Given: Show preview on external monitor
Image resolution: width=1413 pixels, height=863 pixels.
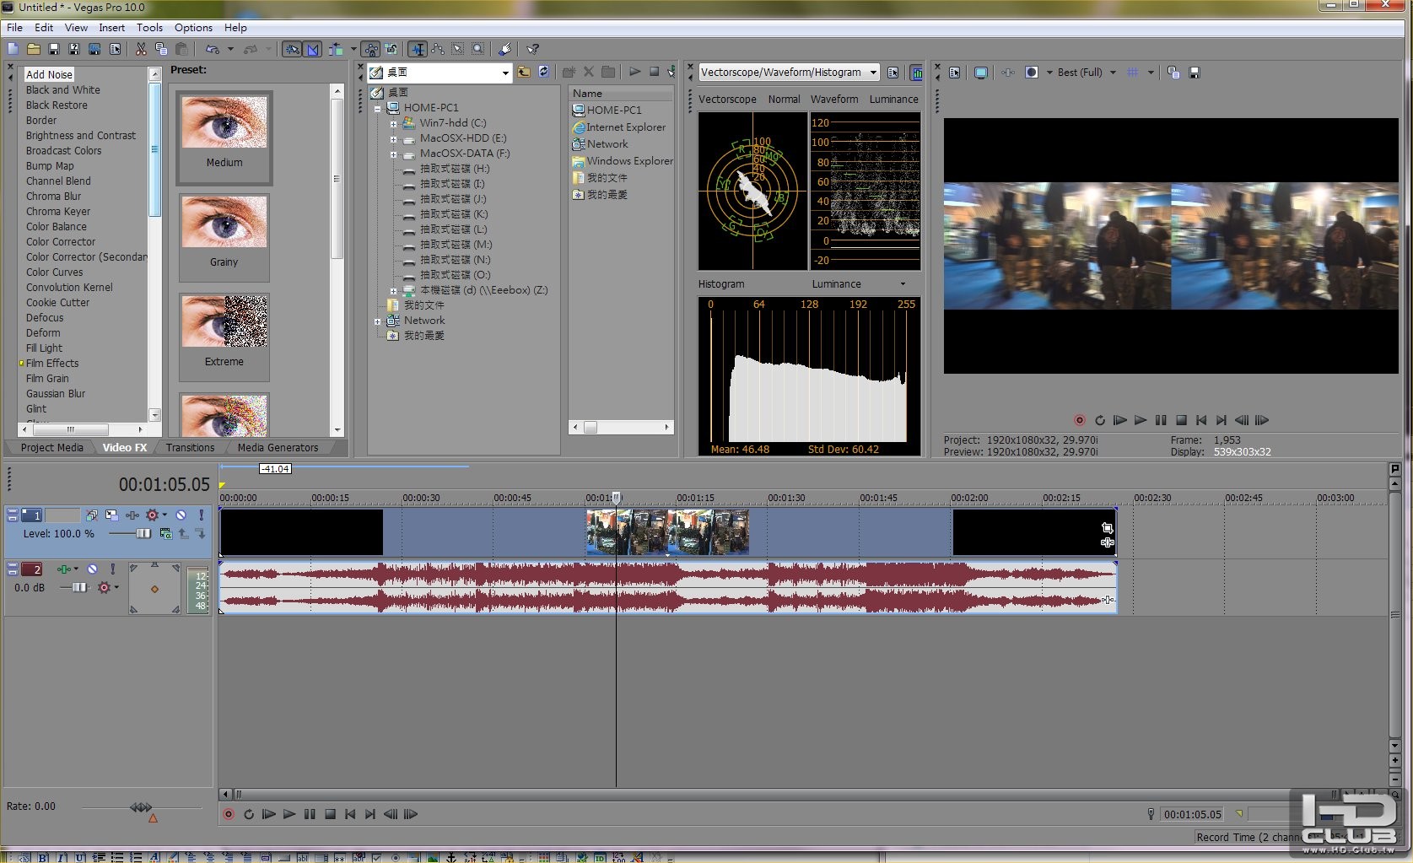Looking at the screenshot, I should click(980, 73).
